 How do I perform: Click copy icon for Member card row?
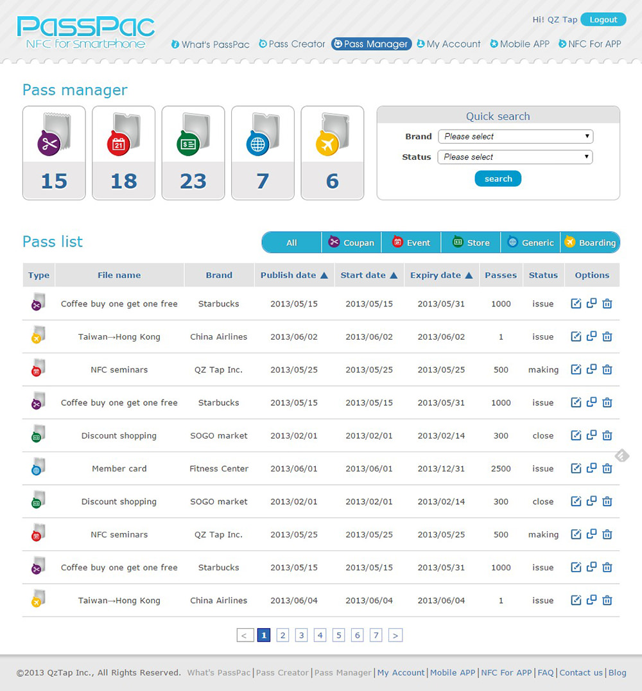coord(591,468)
